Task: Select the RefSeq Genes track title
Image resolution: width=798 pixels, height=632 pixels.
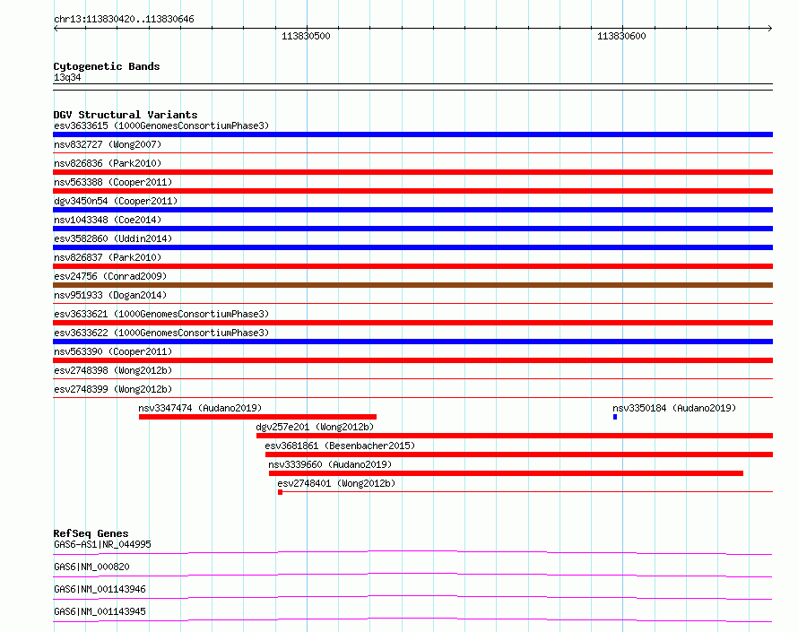Action: click(x=91, y=533)
